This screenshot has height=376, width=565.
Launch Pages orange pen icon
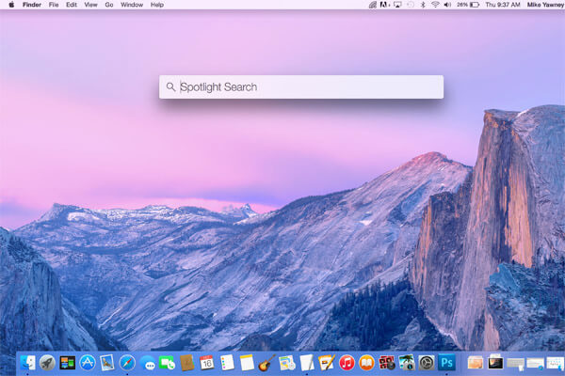click(x=327, y=363)
